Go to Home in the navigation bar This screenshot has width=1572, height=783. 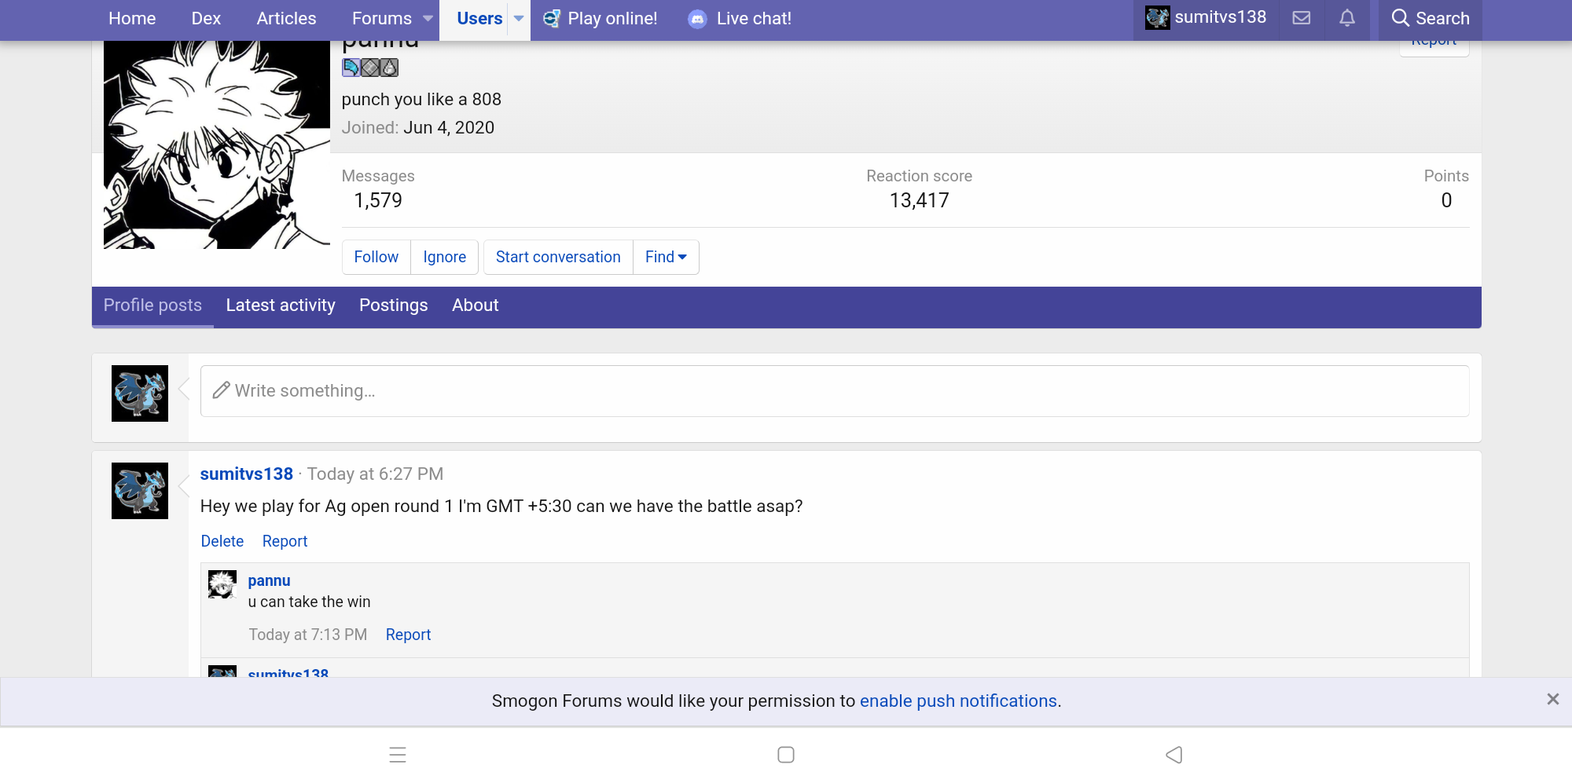coord(132,18)
